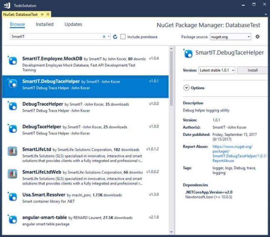Open the Package source dropdown

pyautogui.click(x=231, y=37)
